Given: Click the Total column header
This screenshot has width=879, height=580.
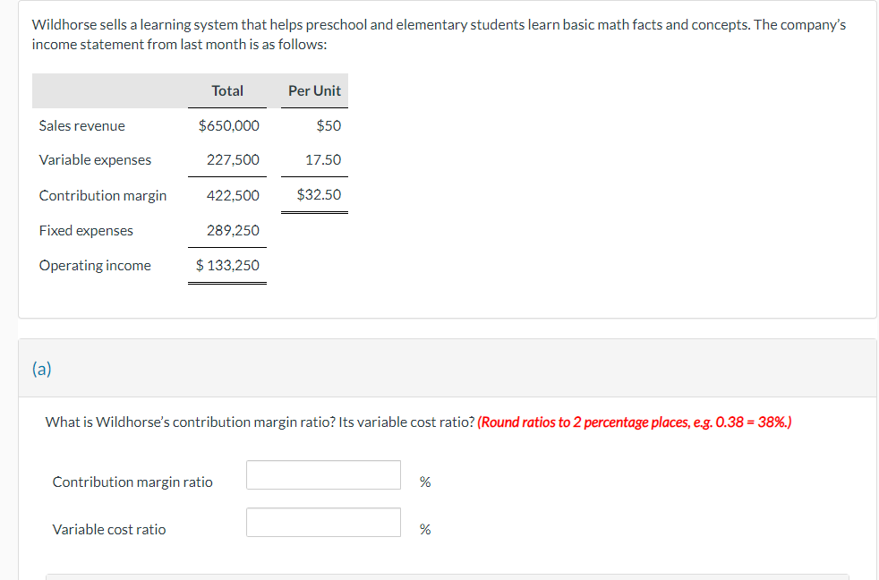Looking at the screenshot, I should [227, 90].
